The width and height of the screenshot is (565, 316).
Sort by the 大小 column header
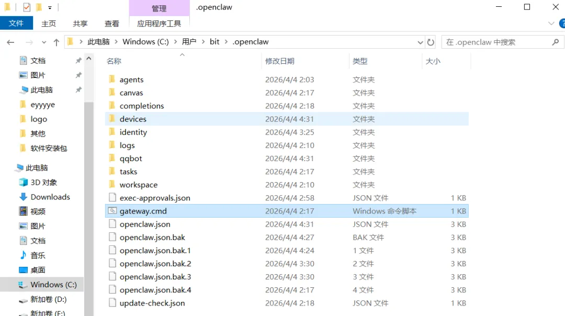click(446, 61)
